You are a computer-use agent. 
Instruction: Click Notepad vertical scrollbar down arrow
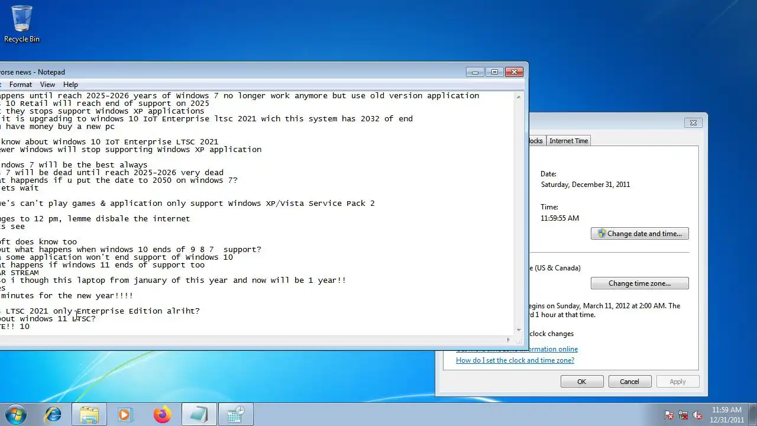tap(519, 330)
